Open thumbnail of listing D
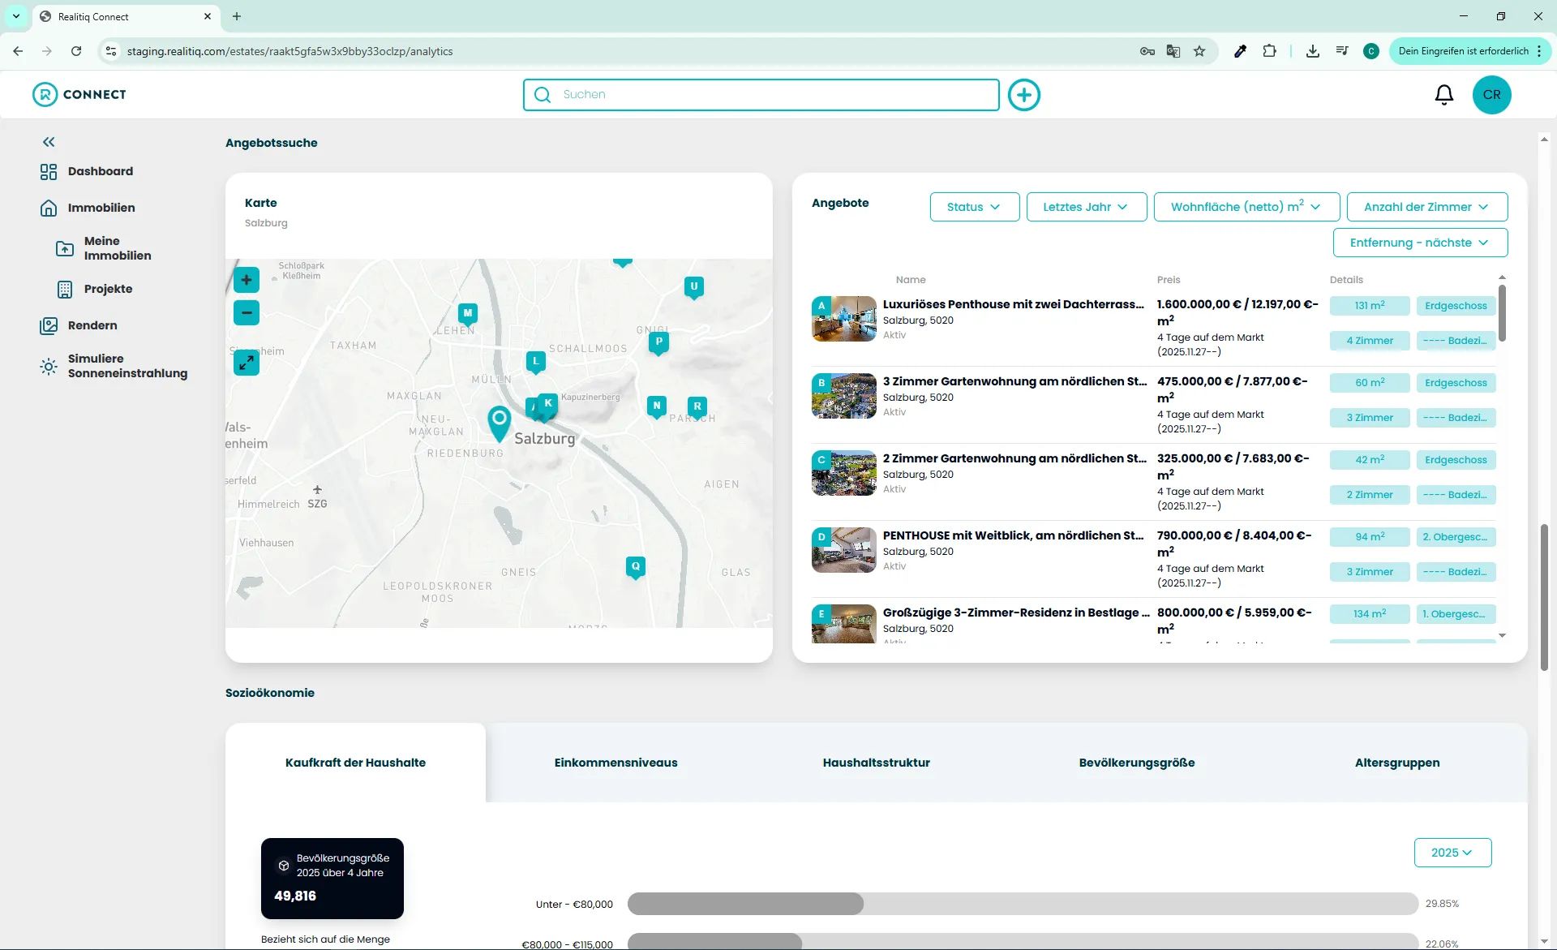1557x950 pixels. click(x=844, y=550)
